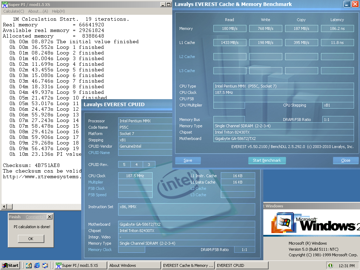Screen dimensions: 360x270
Task: Click the Memory Write value 768 MB/s
Action: click(x=266, y=28)
